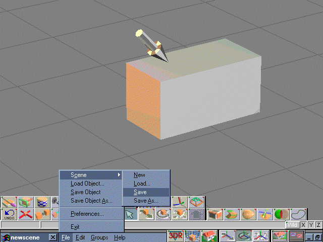Toggle the Y axis button
323x242 pixels.
click(311, 225)
